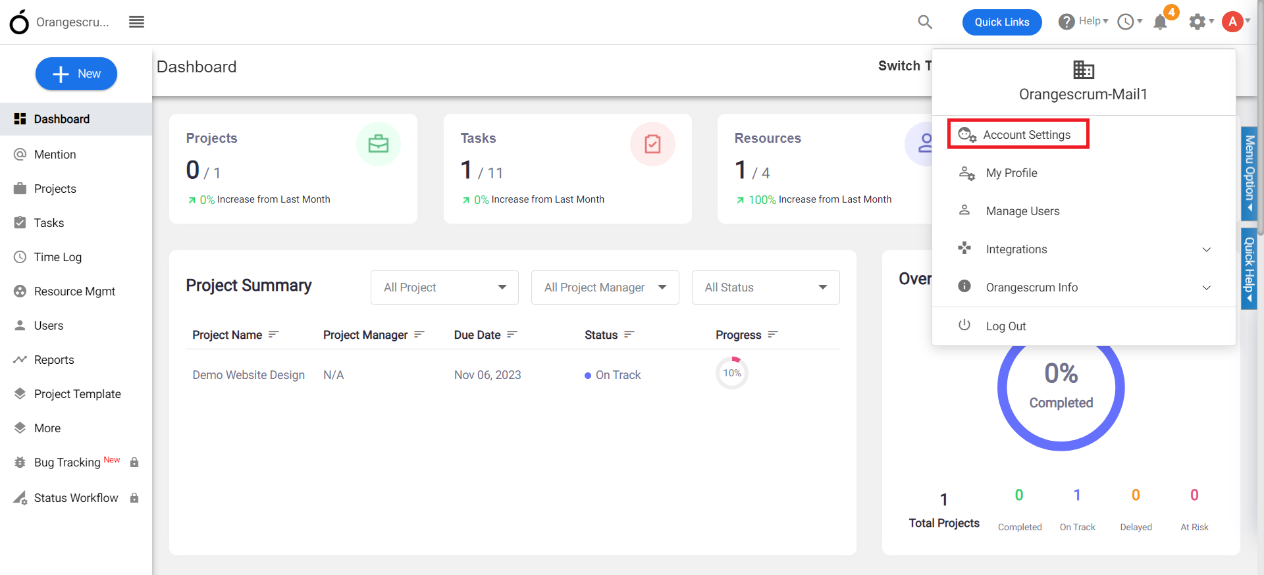Viewport: 1264px width, 575px height.
Task: Click the Orangescrum-Mail1 company building icon
Action: [1083, 69]
